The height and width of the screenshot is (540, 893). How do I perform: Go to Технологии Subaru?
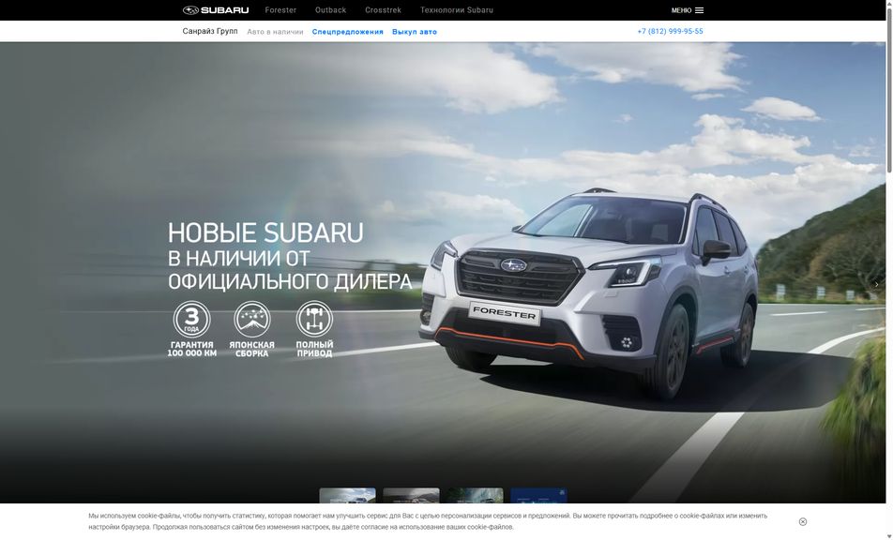point(457,10)
